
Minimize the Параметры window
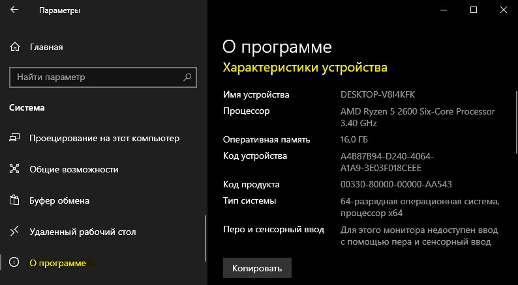coord(444,10)
